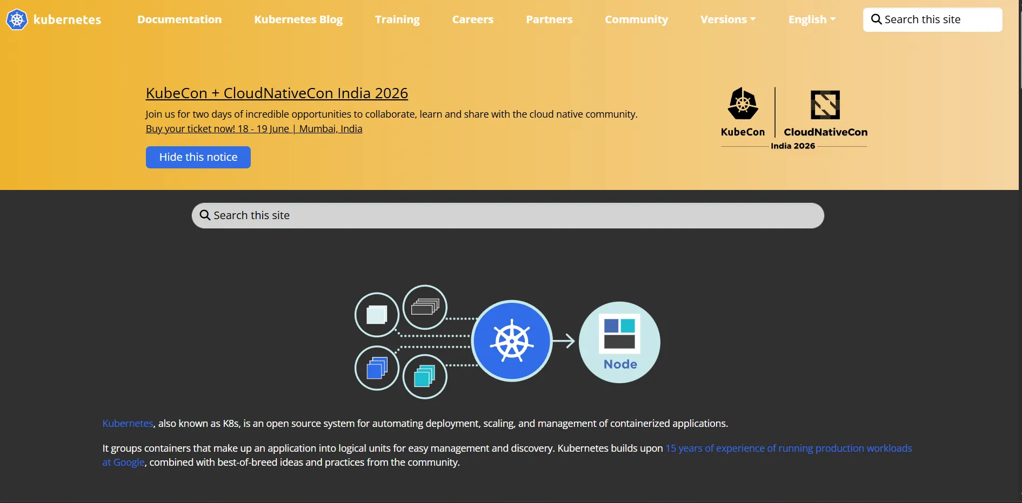Open the Partners nav link
The image size is (1022, 503).
549,19
